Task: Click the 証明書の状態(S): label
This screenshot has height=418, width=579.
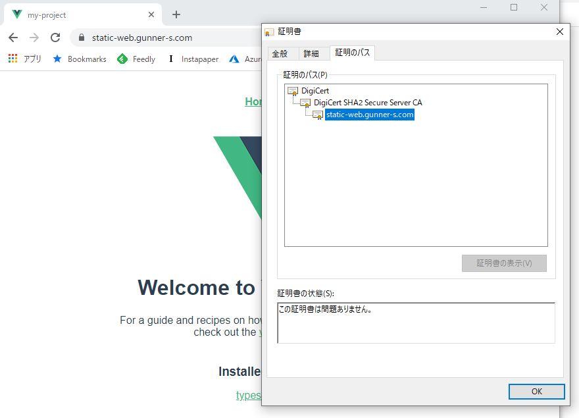Action: (306, 294)
